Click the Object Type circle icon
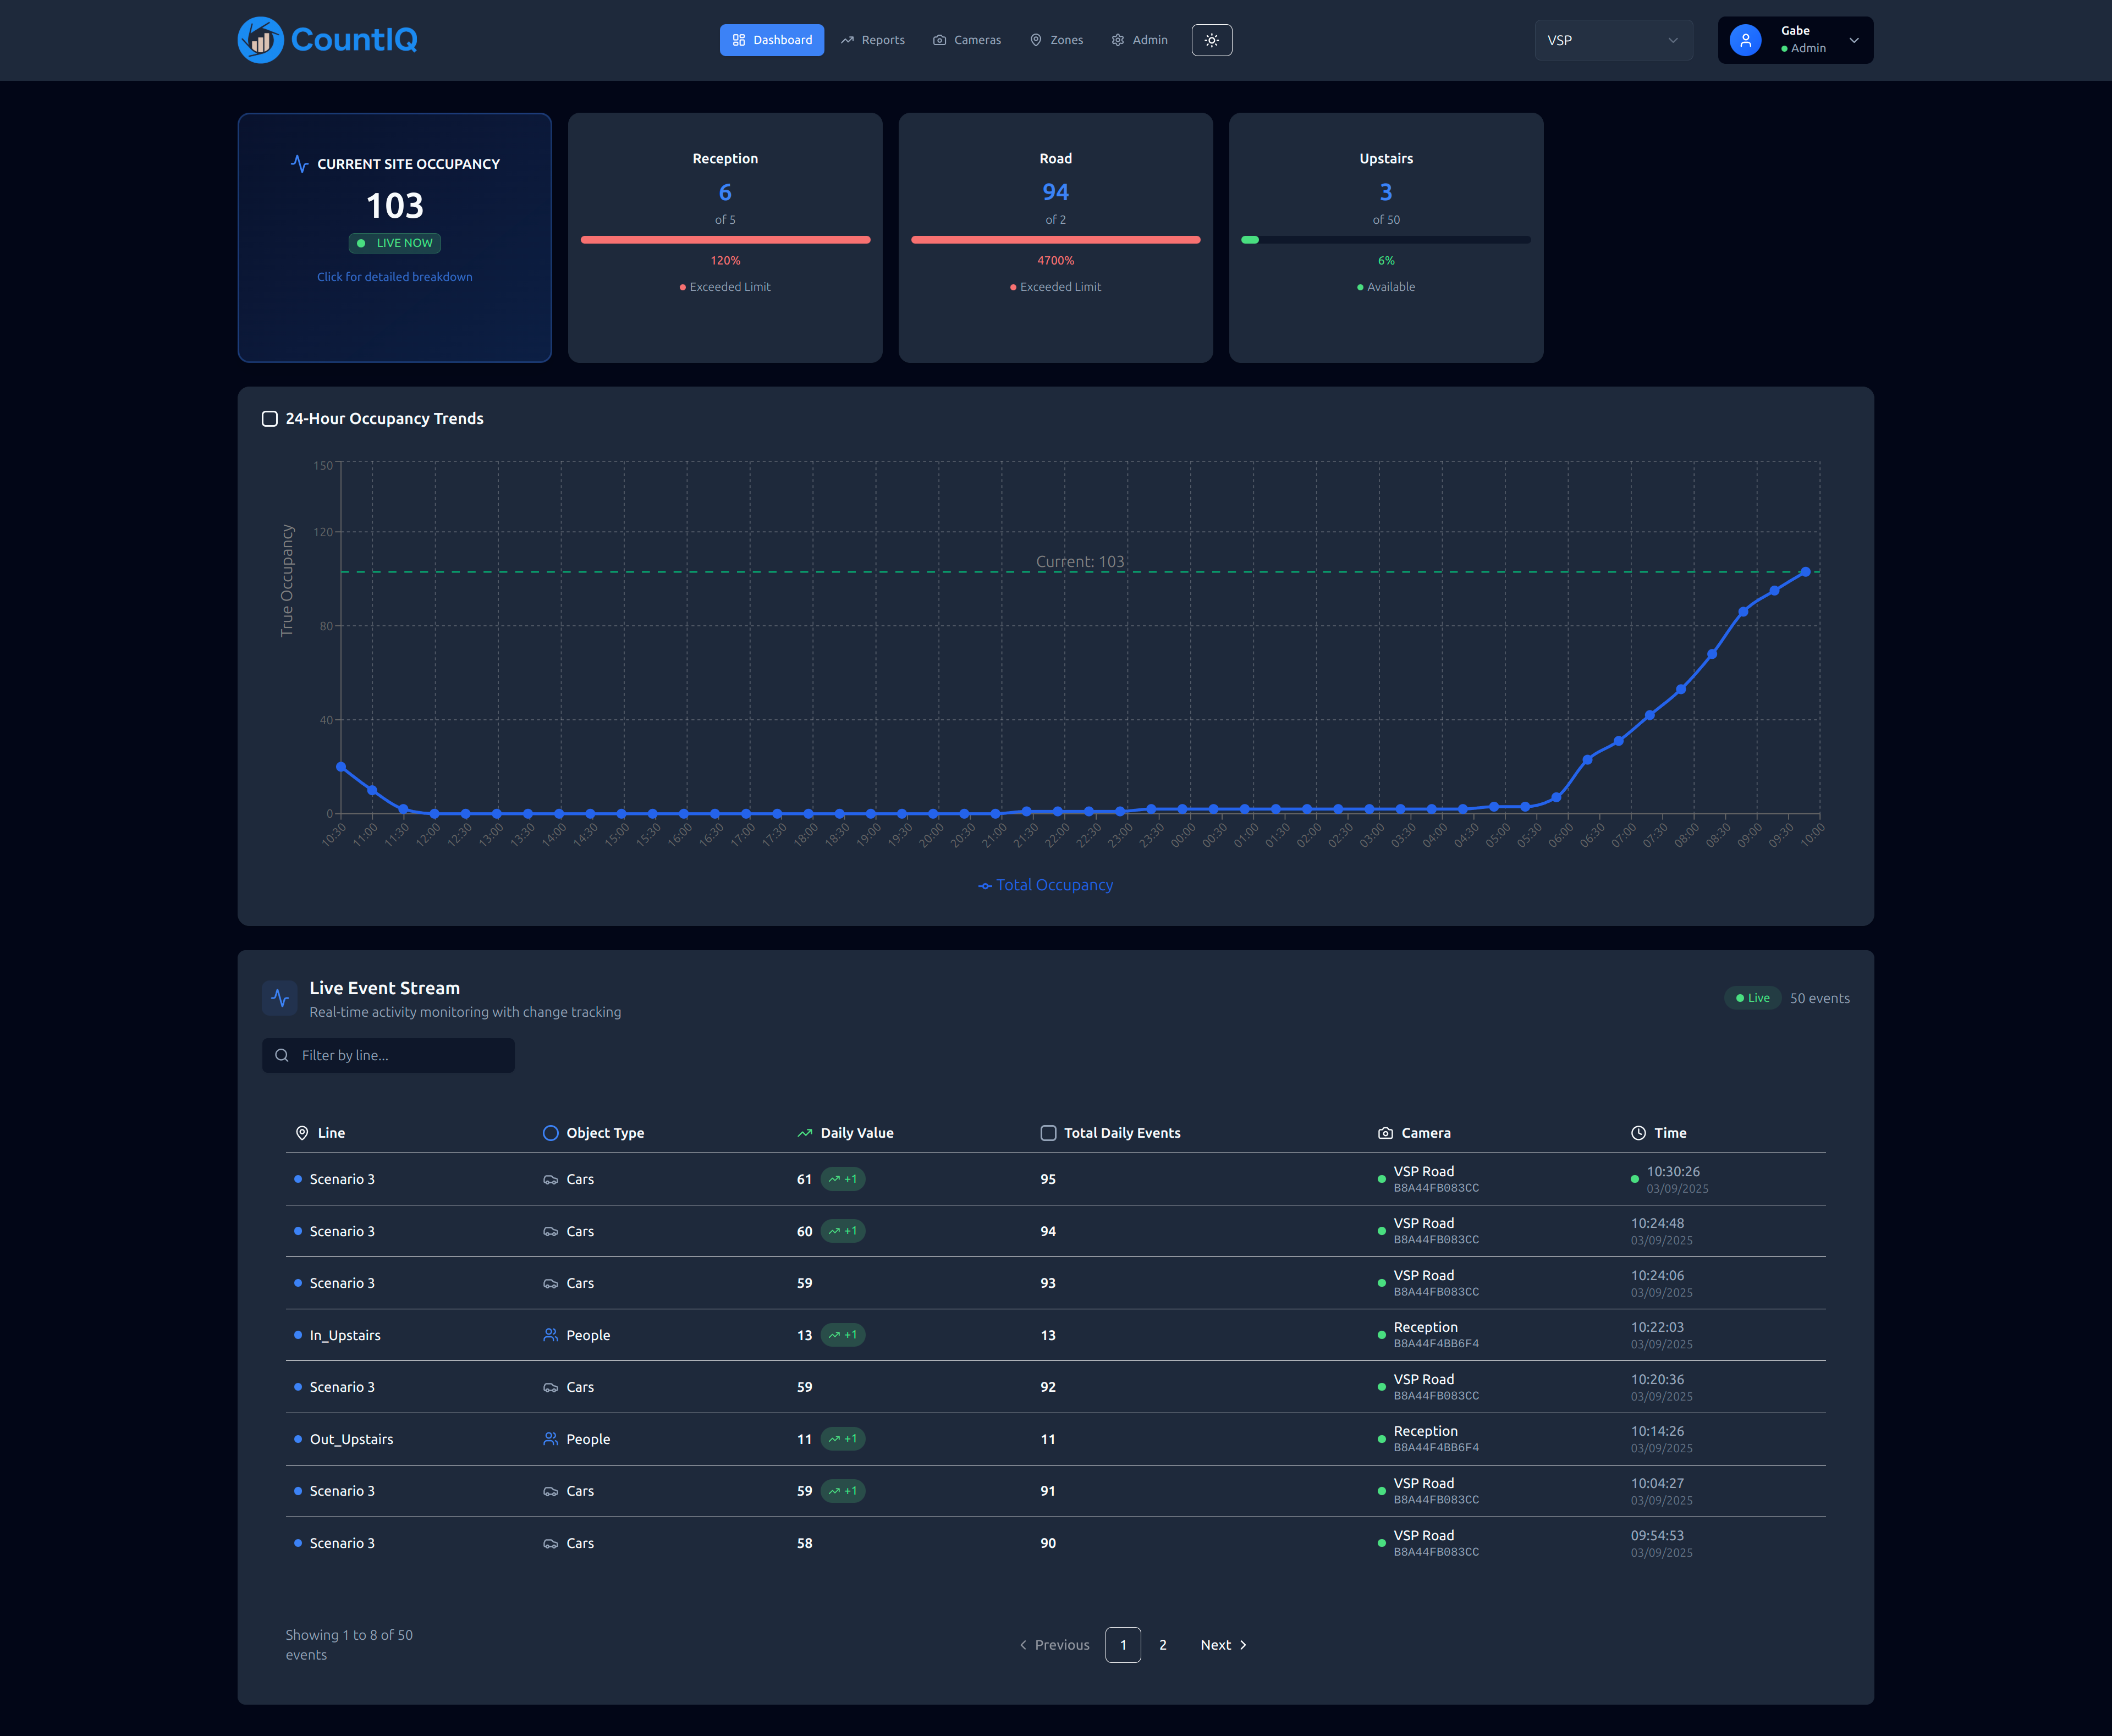Image resolution: width=2112 pixels, height=1736 pixels. click(550, 1133)
